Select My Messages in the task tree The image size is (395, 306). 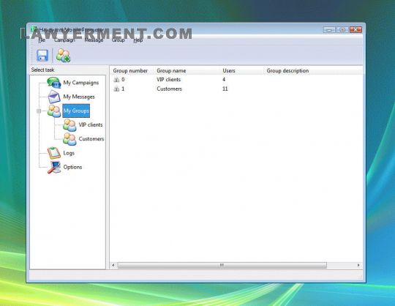pos(79,97)
